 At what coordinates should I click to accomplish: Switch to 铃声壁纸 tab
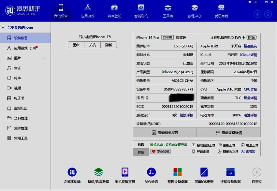114,11
